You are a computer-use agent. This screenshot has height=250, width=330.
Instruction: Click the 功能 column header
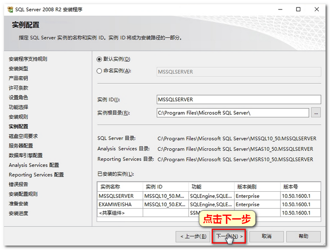210,187
